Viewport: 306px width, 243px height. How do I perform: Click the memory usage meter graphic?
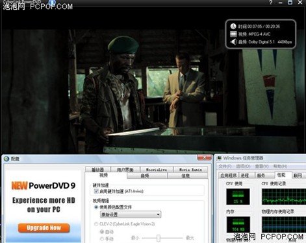[x=238, y=224]
